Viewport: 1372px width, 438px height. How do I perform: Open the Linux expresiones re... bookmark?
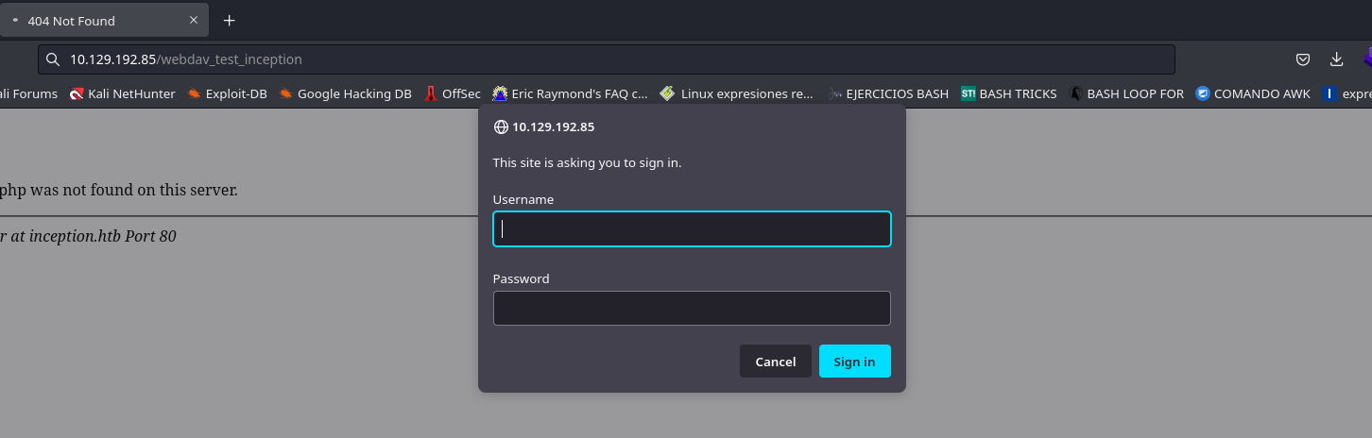tap(736, 93)
